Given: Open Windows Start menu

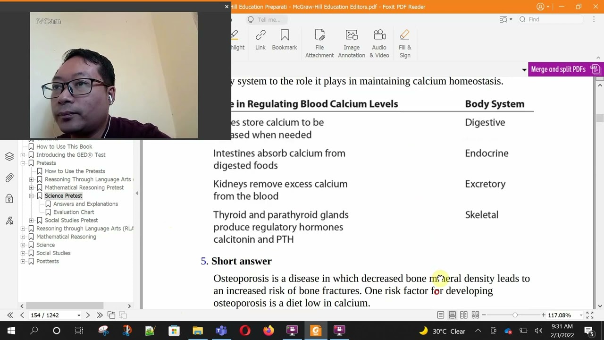Looking at the screenshot, I should click(x=11, y=331).
